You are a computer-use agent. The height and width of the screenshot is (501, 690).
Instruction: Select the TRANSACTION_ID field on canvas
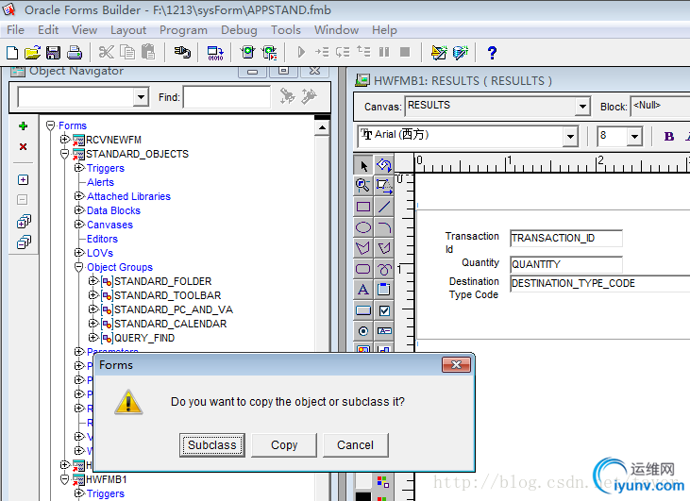pyautogui.click(x=566, y=238)
